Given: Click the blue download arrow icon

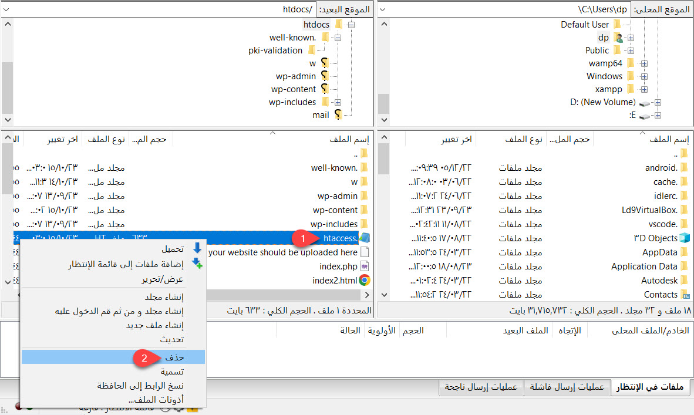Looking at the screenshot, I should [x=197, y=248].
